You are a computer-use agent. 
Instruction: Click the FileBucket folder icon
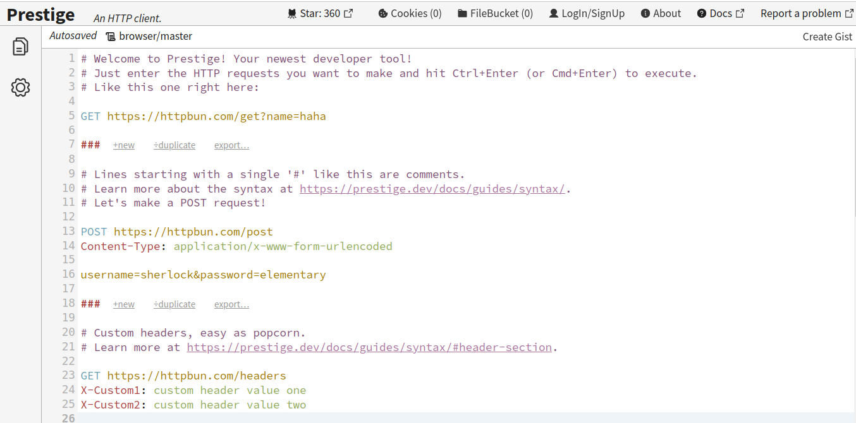tap(462, 13)
